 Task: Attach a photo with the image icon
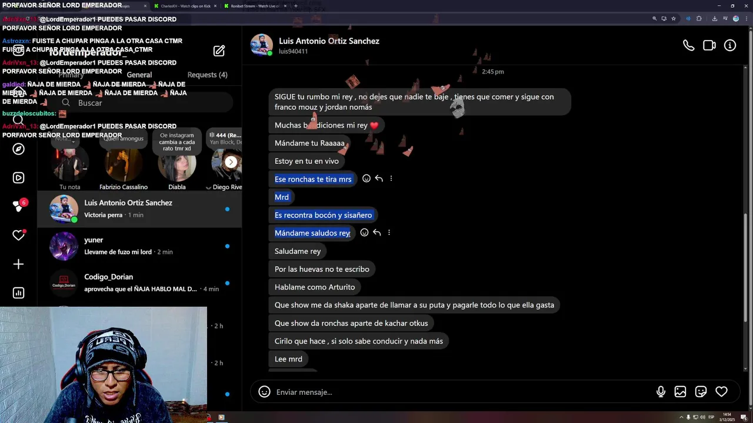pos(680,392)
